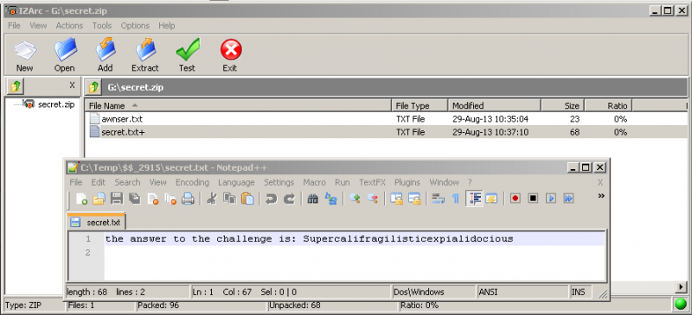The width and height of the screenshot is (692, 315).
Task: Click the Notepad++ save all icon
Action: pyautogui.click(x=135, y=198)
